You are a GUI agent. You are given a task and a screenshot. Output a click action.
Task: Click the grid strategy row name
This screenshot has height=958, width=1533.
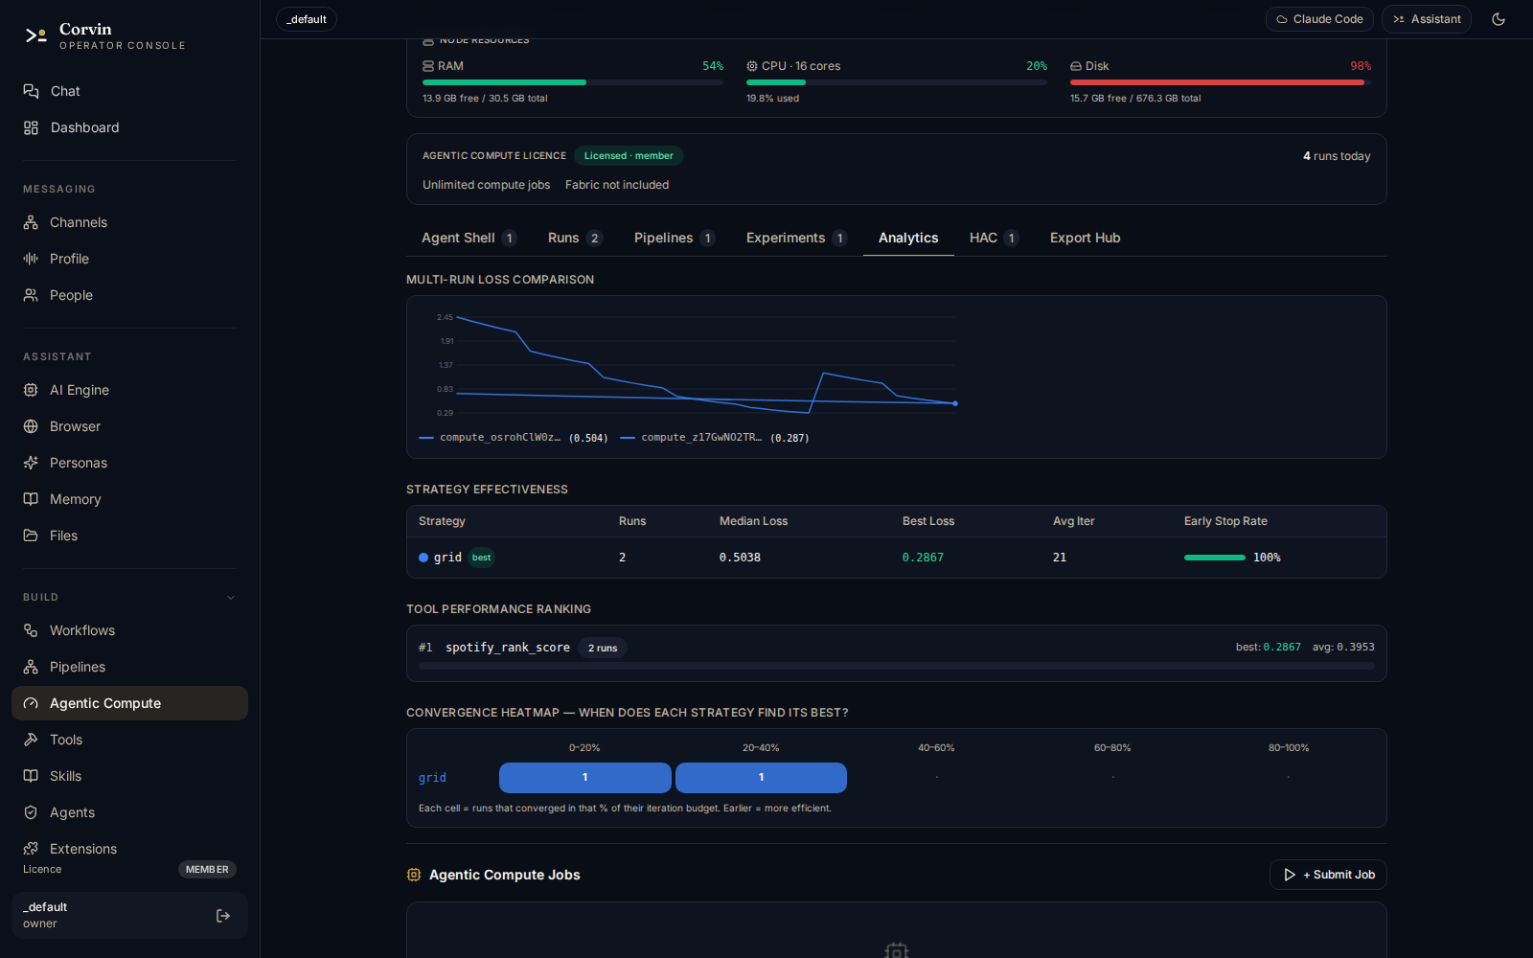447,558
